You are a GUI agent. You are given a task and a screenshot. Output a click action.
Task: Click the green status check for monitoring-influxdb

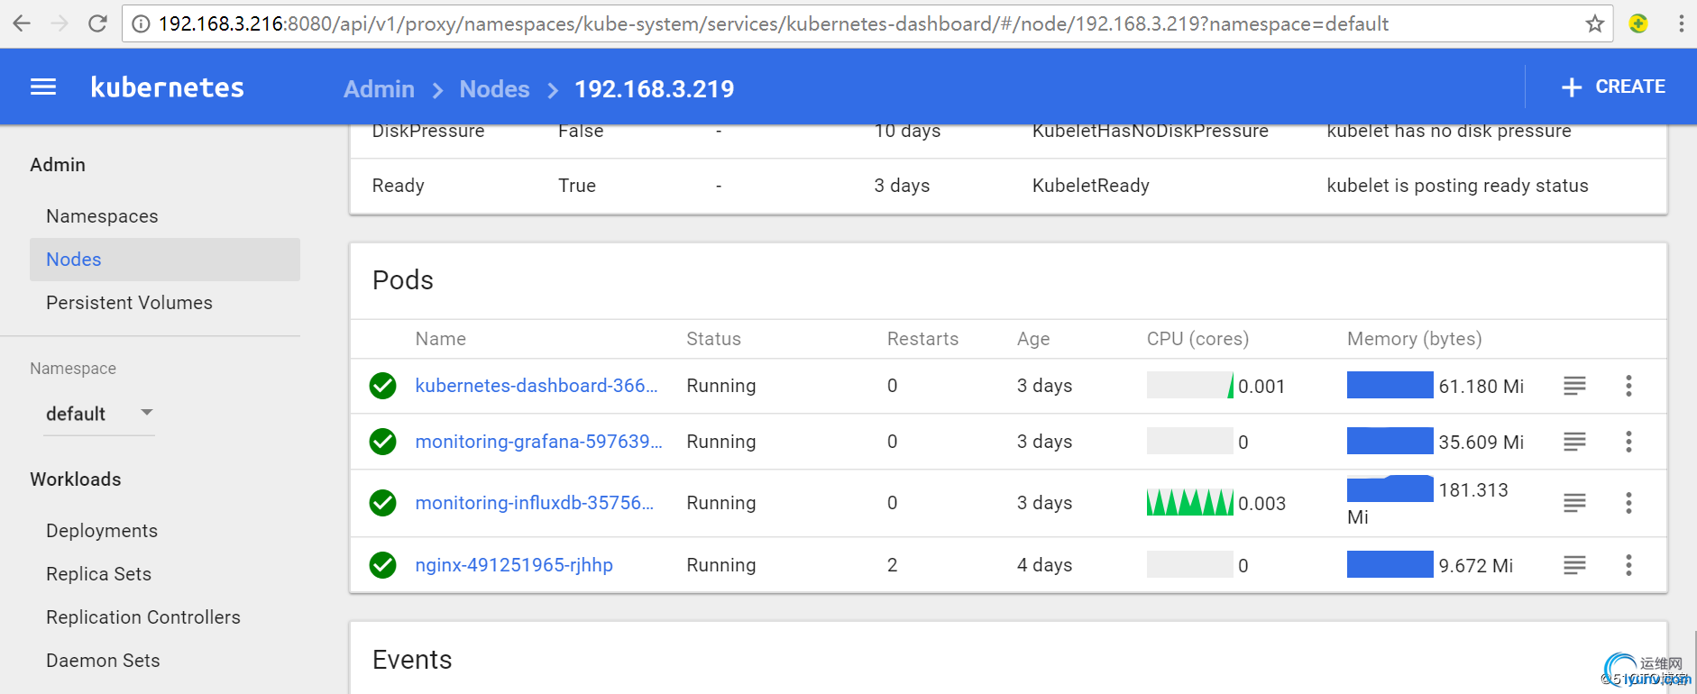click(x=383, y=503)
